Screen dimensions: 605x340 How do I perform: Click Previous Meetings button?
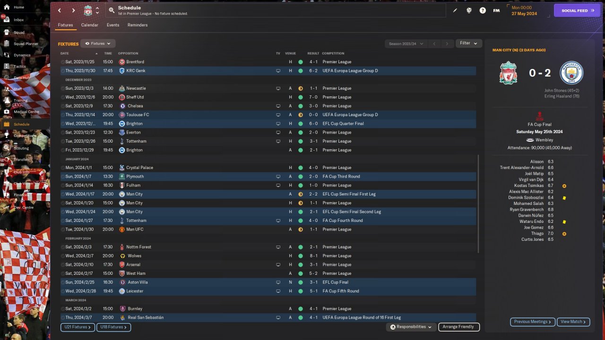pos(533,322)
